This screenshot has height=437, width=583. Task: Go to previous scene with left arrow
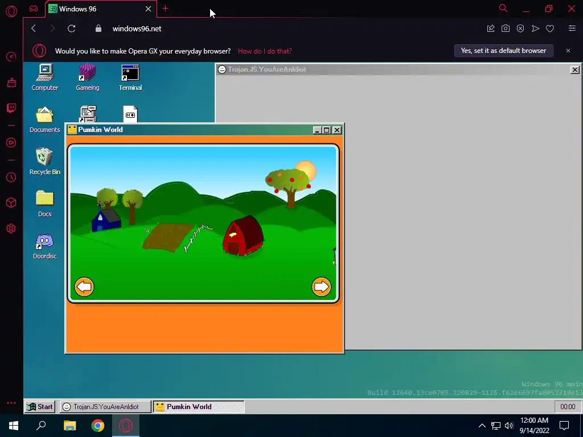point(84,287)
